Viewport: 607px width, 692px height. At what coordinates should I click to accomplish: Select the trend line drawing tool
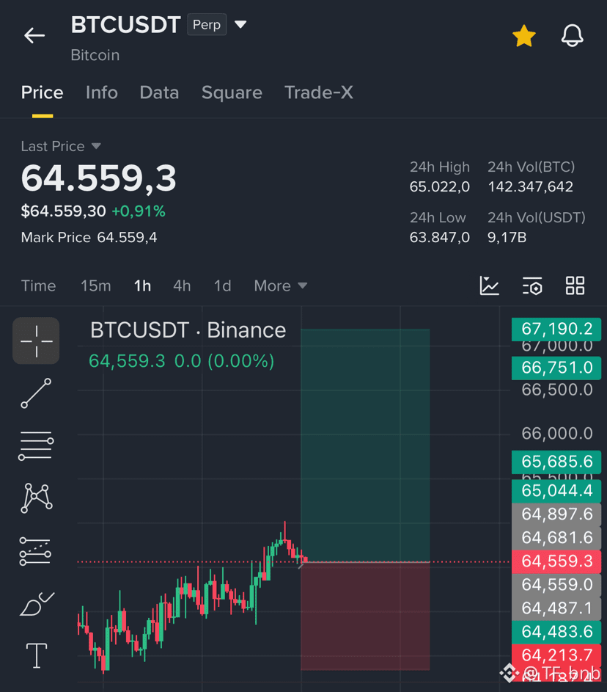pyautogui.click(x=36, y=393)
